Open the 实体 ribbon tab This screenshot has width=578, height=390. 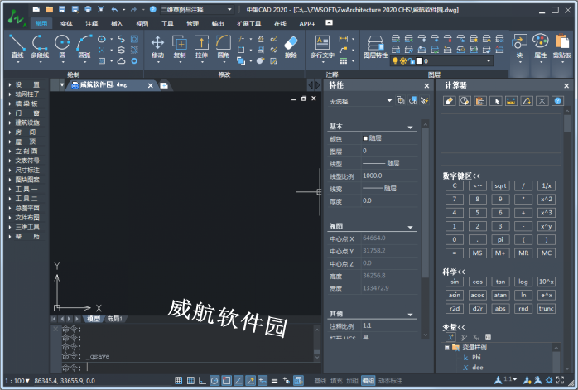66,23
